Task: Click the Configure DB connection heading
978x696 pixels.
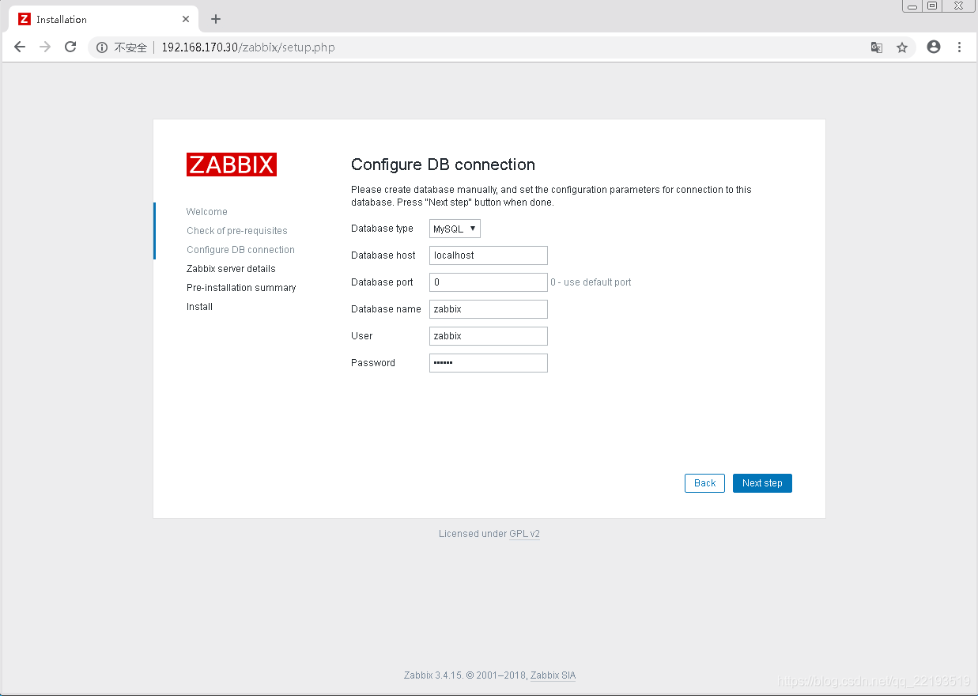Action: click(443, 165)
